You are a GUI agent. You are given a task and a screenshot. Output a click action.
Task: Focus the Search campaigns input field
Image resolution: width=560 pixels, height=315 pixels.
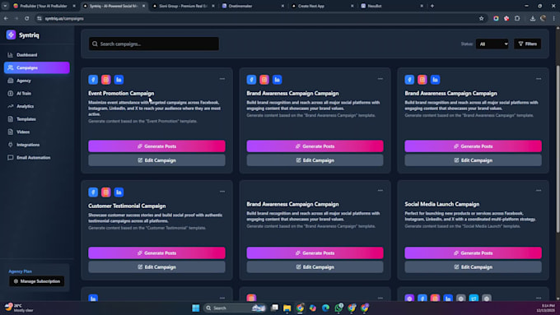tap(154, 44)
